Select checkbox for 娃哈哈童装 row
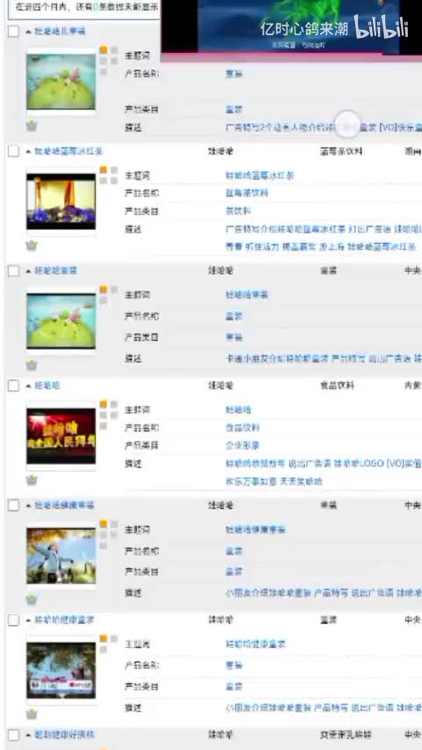The height and width of the screenshot is (750, 422). pyautogui.click(x=13, y=271)
